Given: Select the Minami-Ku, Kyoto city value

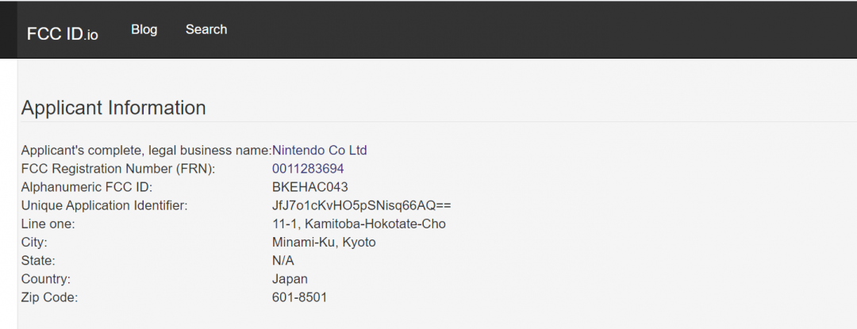Looking at the screenshot, I should [x=324, y=243].
